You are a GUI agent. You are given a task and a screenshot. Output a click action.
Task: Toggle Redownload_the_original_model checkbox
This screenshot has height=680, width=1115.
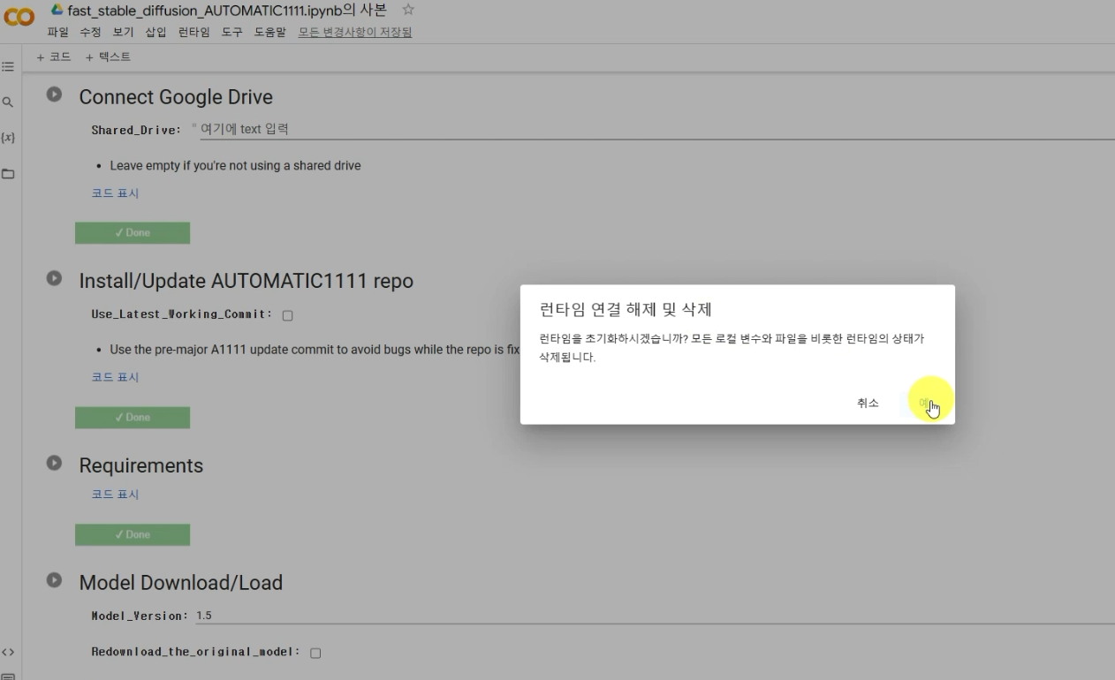315,654
